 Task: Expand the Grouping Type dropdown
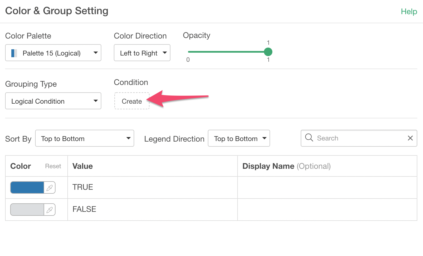click(53, 101)
